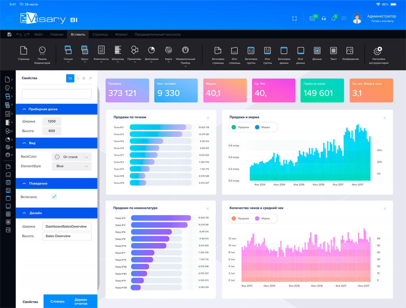Click the properties search input field
Viewport: 406px width, 308px height.
(x=57, y=94)
